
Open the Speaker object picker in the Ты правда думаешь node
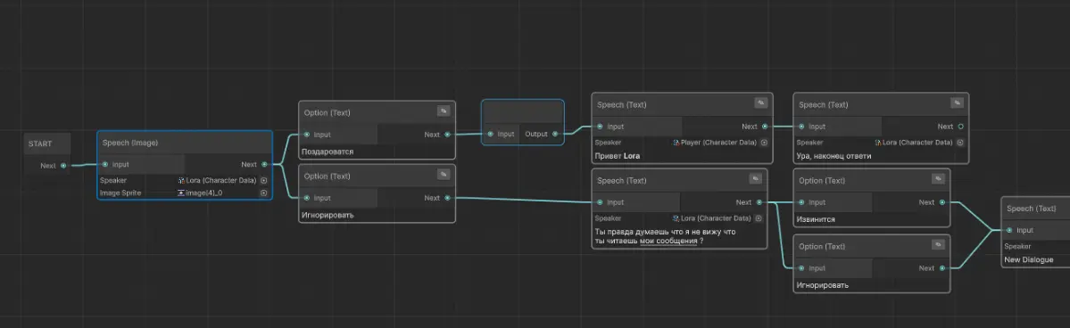(x=759, y=219)
